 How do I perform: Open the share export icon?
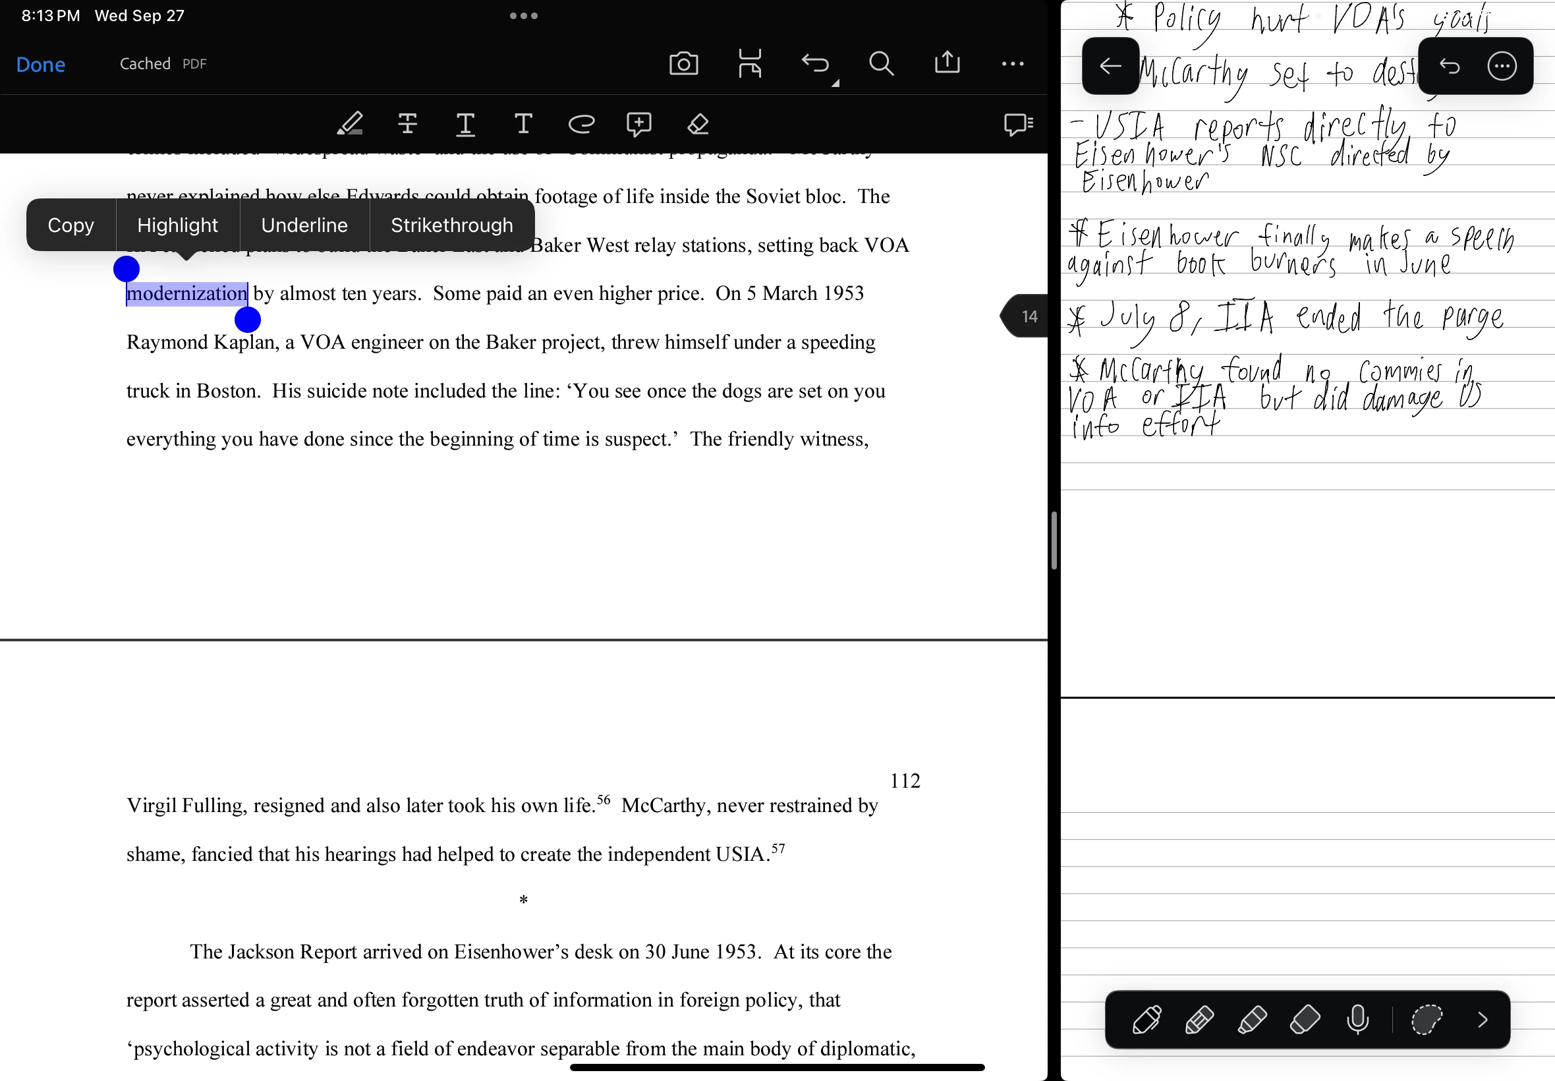(947, 64)
